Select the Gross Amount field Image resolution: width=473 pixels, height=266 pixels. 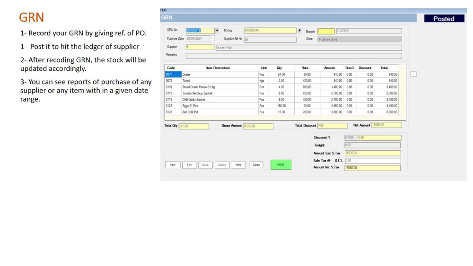[258, 126]
